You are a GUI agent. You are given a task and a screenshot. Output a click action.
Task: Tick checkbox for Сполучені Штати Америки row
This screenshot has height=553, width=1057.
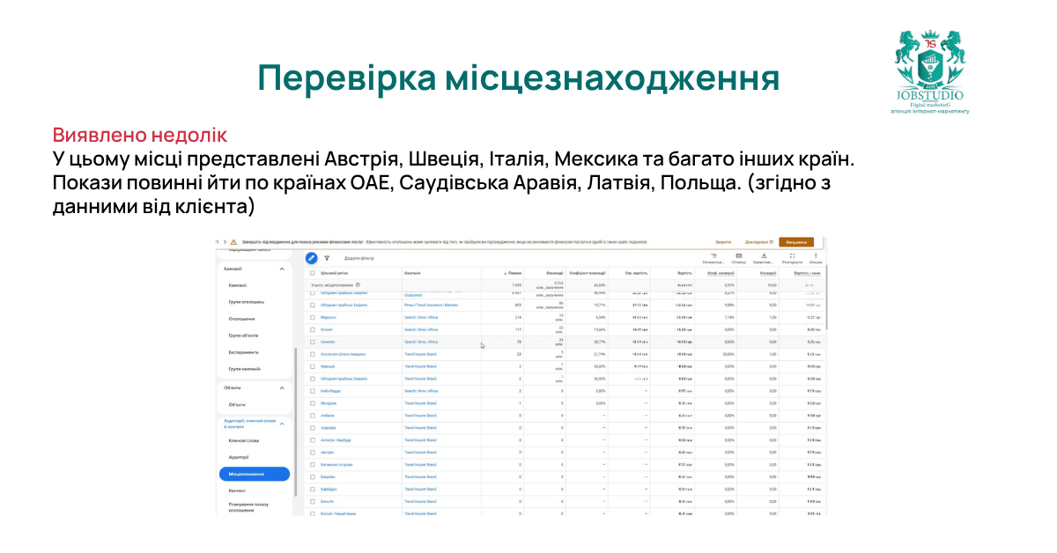(313, 354)
